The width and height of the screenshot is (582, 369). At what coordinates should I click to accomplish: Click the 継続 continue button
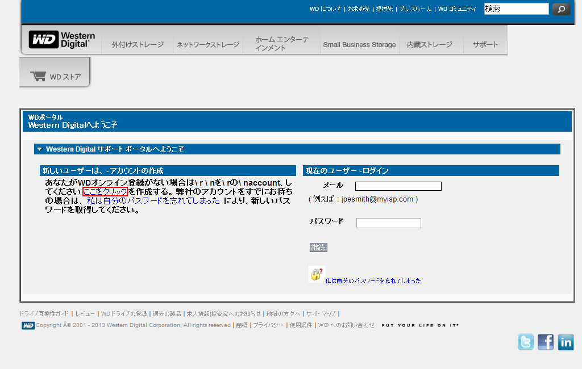[318, 248]
